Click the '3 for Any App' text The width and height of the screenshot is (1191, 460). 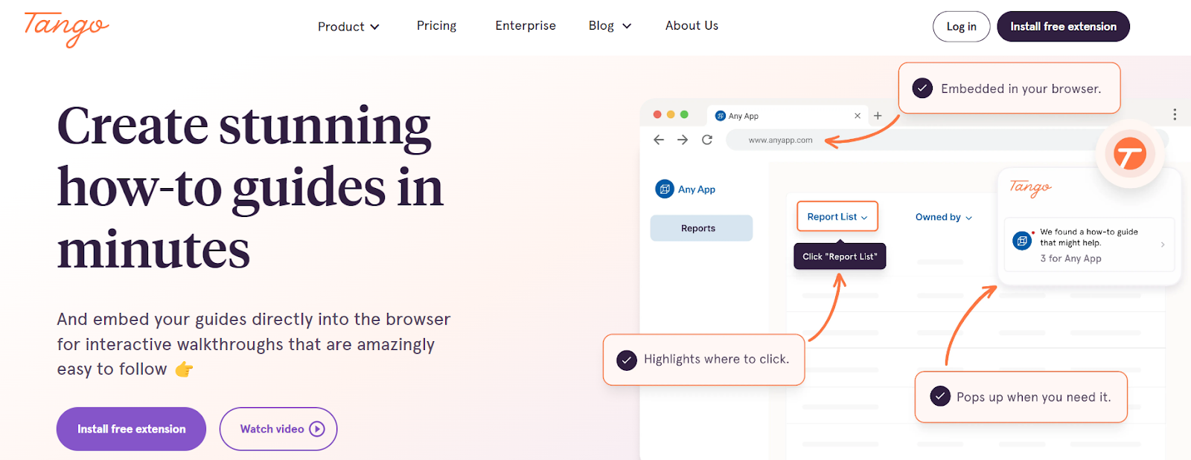(1070, 259)
